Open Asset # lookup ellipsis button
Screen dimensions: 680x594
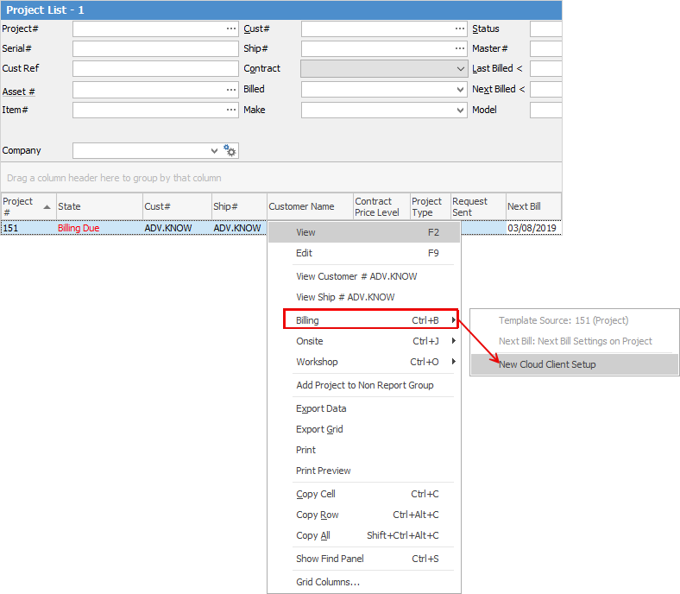(231, 90)
